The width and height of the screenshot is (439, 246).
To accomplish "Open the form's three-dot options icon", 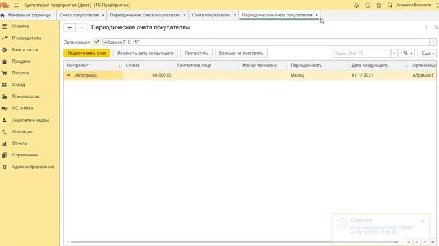I will click(427, 27).
